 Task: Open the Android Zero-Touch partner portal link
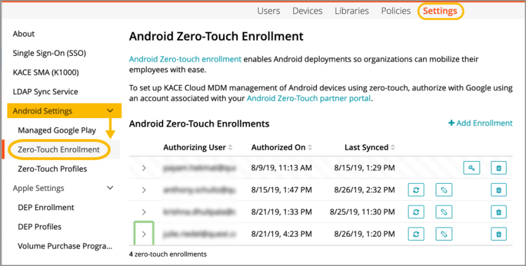click(x=308, y=98)
